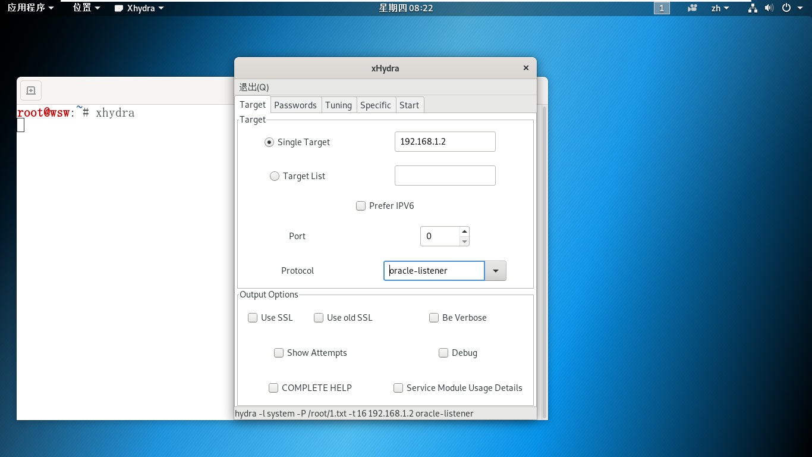Click the hydra command line in the status bar
The width and height of the screenshot is (812, 457).
tap(355, 414)
